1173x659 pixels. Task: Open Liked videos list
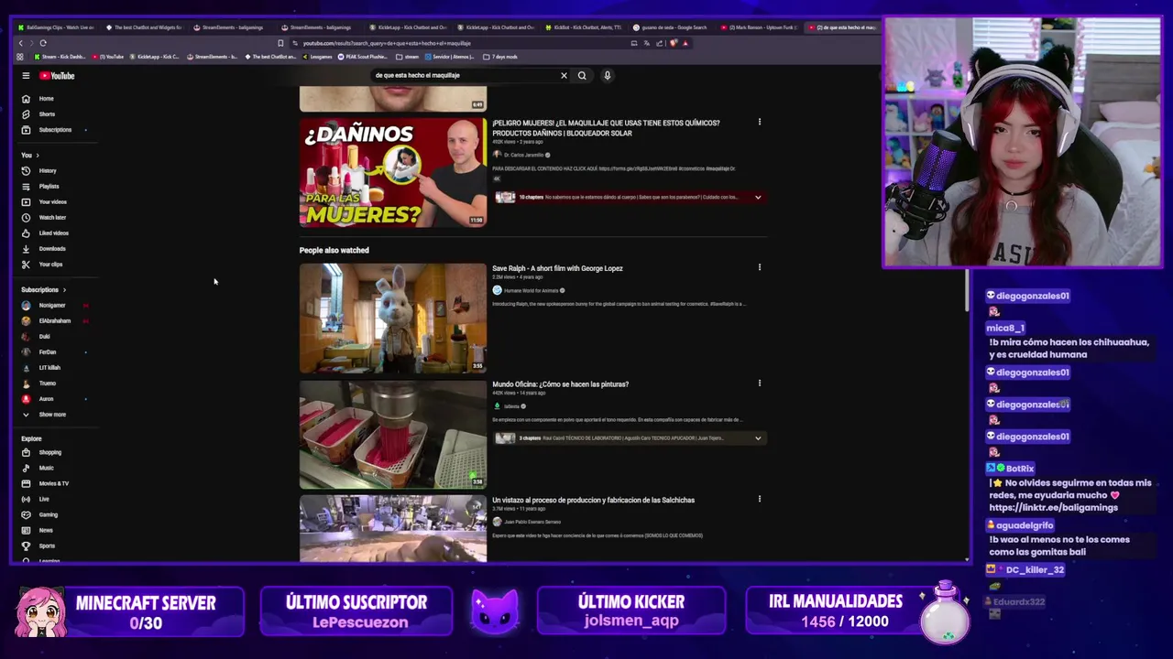click(44, 233)
